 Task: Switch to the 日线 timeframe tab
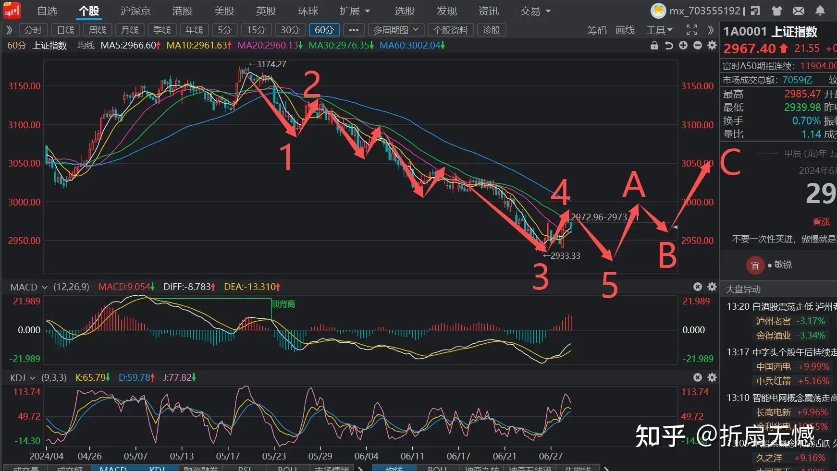coord(65,30)
